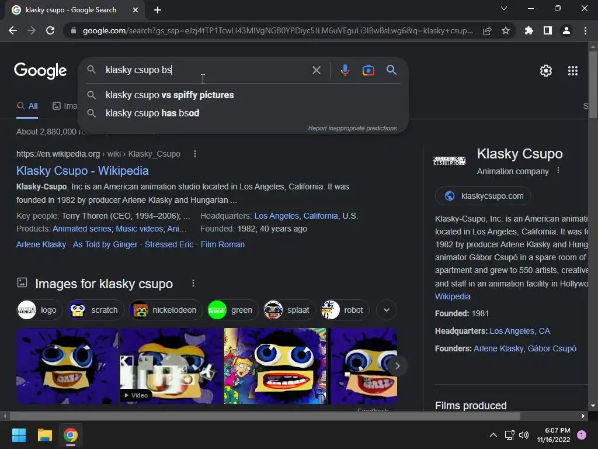Open a new browser tab
598x449 pixels.
click(158, 10)
